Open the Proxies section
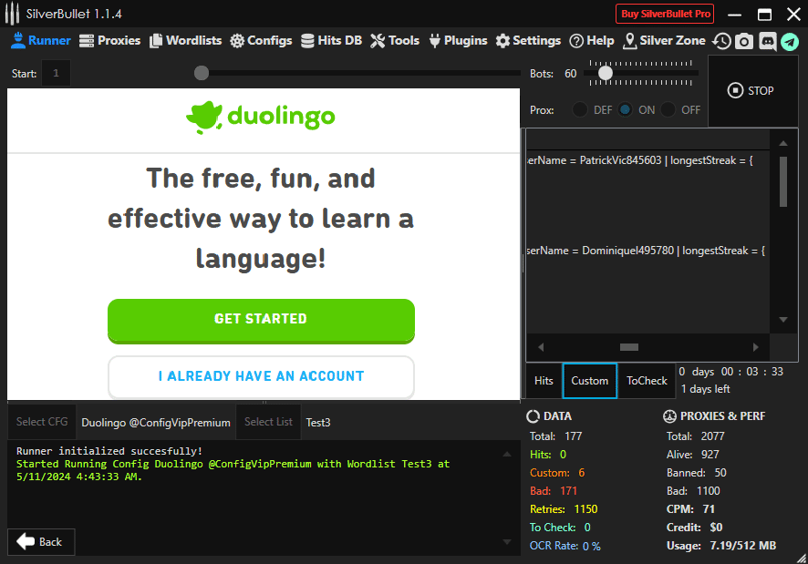Viewport: 808px width, 564px height. tap(109, 41)
